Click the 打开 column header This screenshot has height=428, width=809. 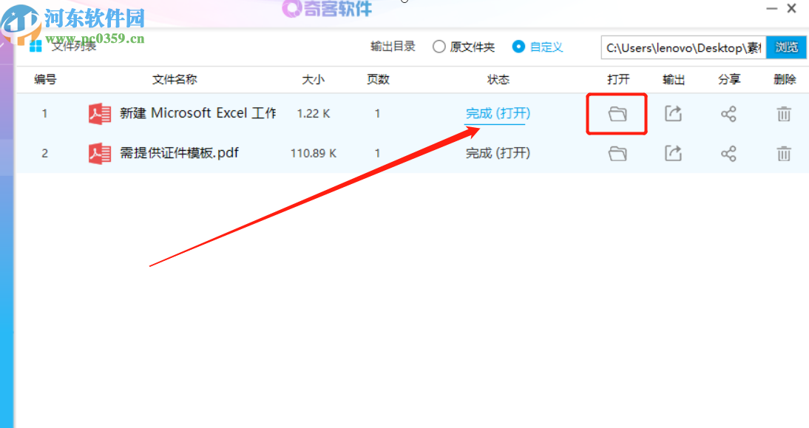(618, 79)
